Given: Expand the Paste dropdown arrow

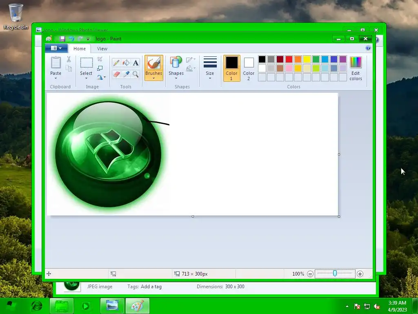Looking at the screenshot, I should point(56,78).
